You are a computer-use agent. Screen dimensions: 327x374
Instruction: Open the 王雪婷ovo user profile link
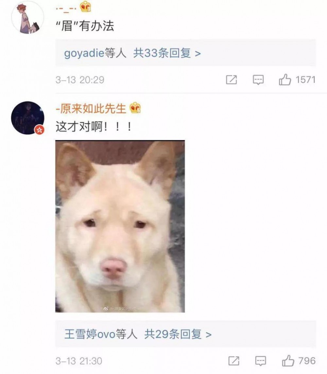(90, 334)
